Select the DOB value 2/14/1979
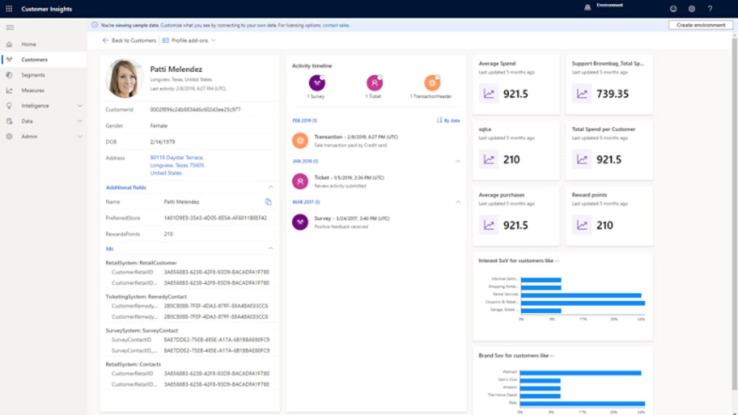This screenshot has width=738, height=415. point(162,142)
